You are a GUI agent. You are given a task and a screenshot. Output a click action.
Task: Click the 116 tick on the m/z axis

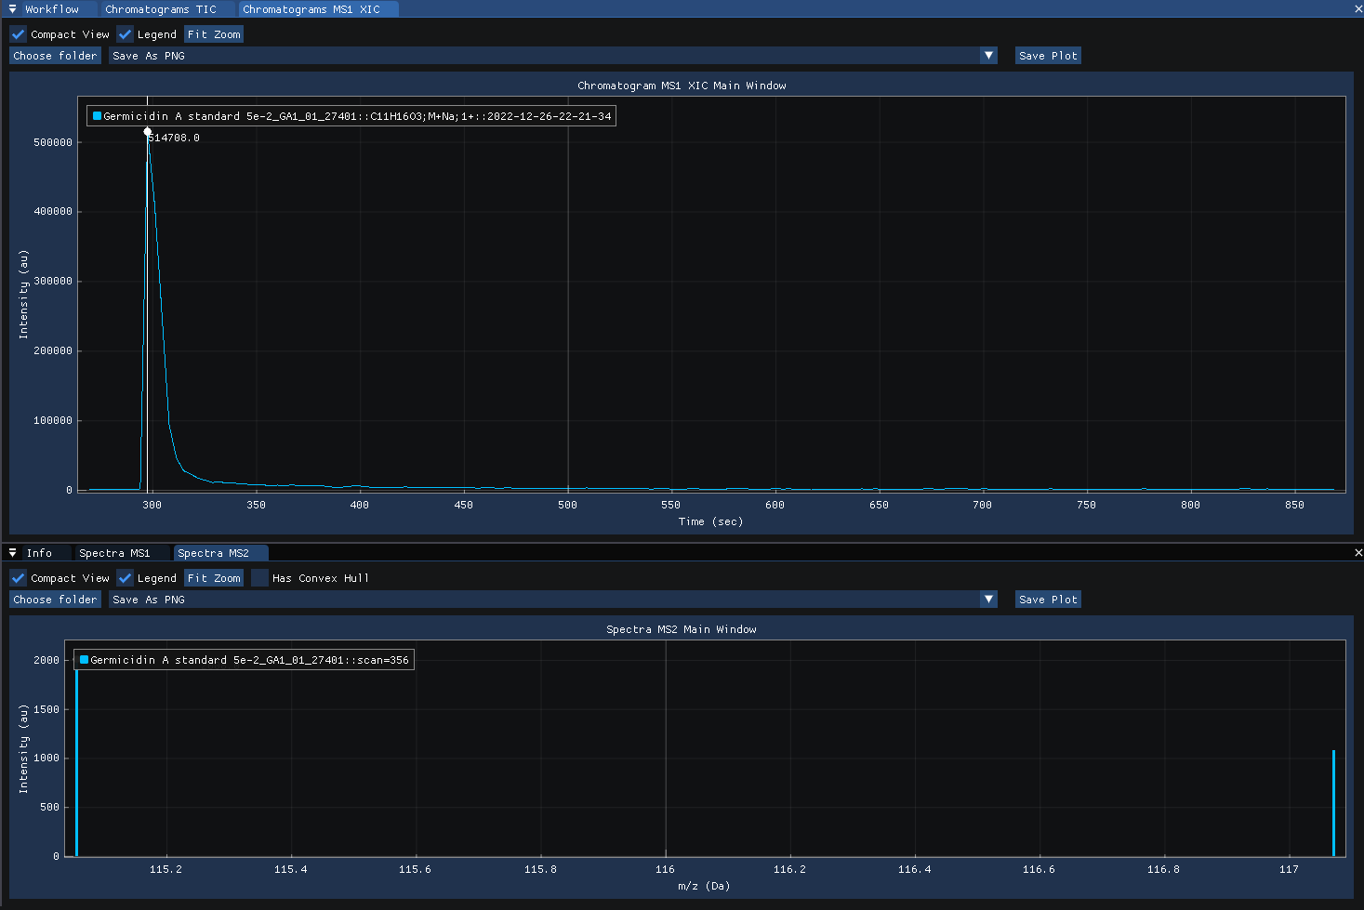pos(665,869)
